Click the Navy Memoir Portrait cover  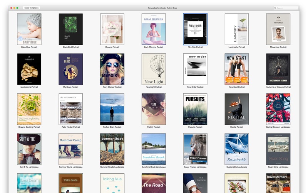coord(112,69)
